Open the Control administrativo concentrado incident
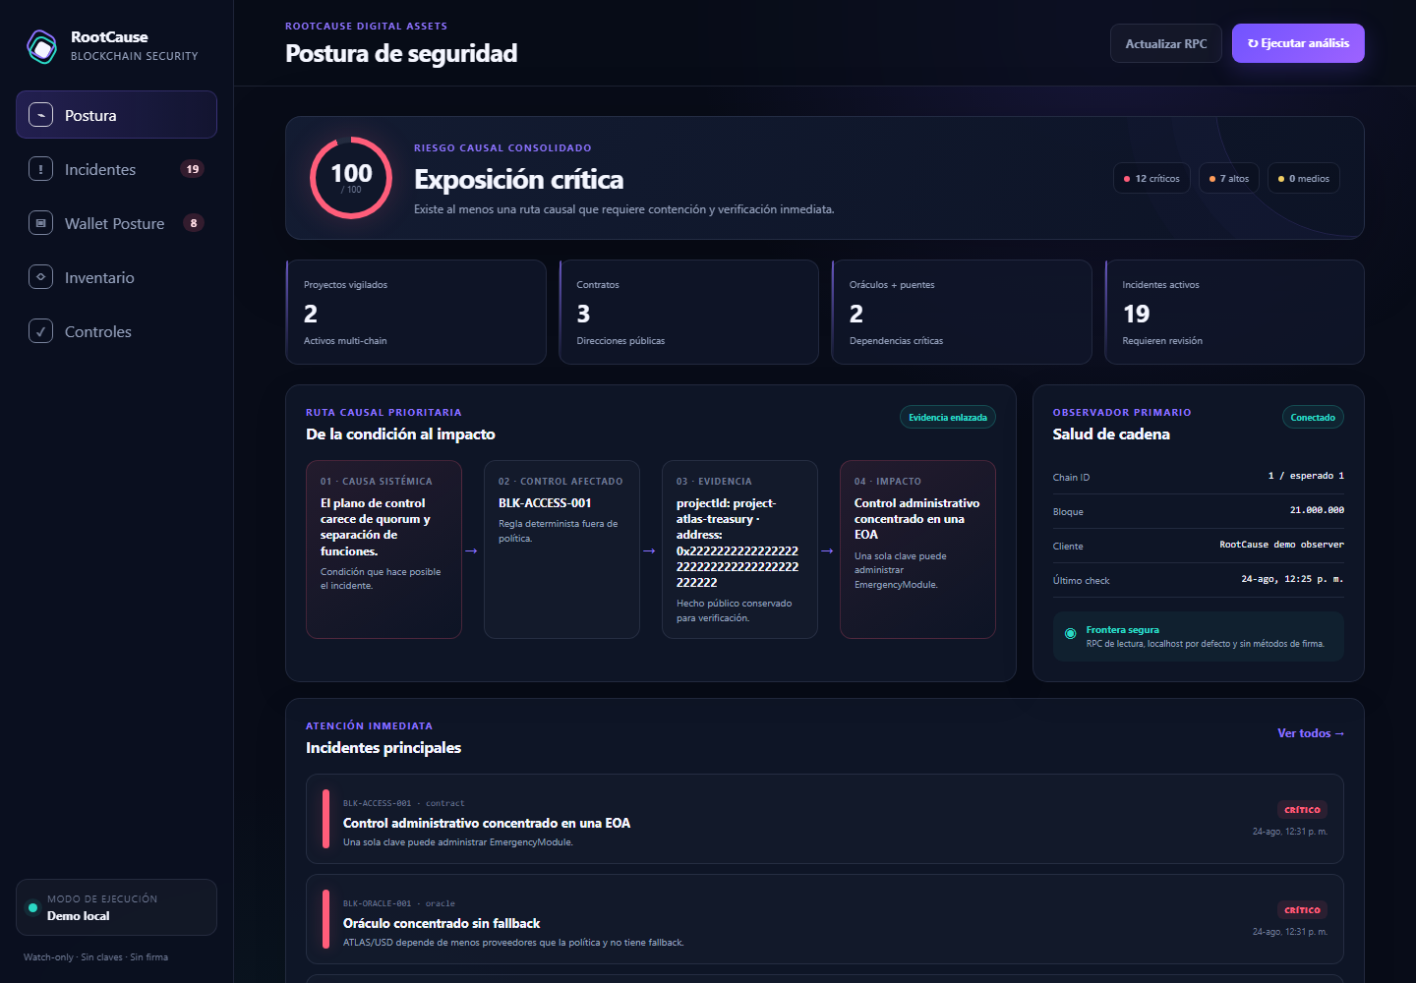This screenshot has width=1416, height=983. [x=824, y=819]
